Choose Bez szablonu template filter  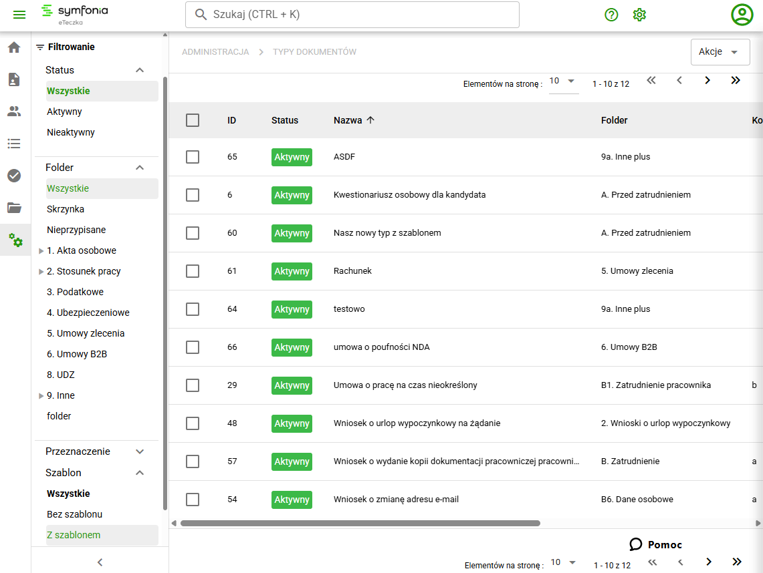click(x=74, y=514)
